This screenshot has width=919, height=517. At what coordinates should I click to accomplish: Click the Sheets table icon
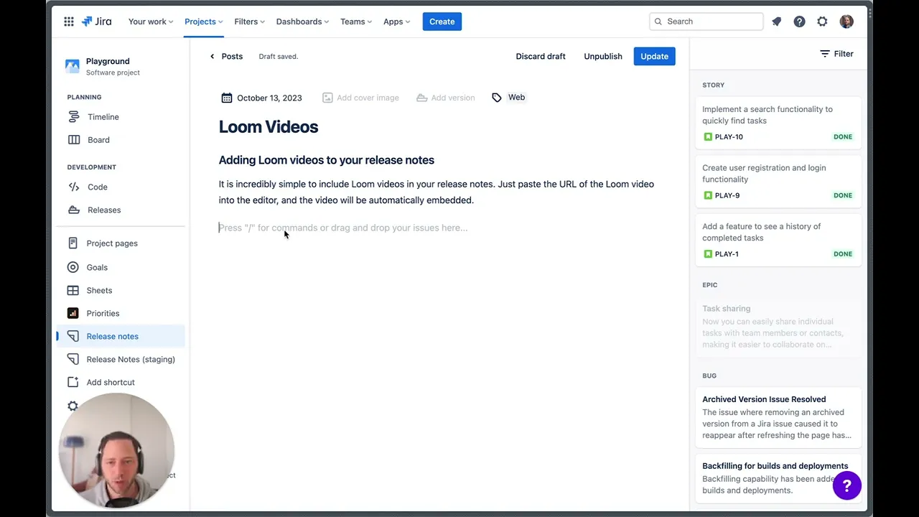[73, 290]
